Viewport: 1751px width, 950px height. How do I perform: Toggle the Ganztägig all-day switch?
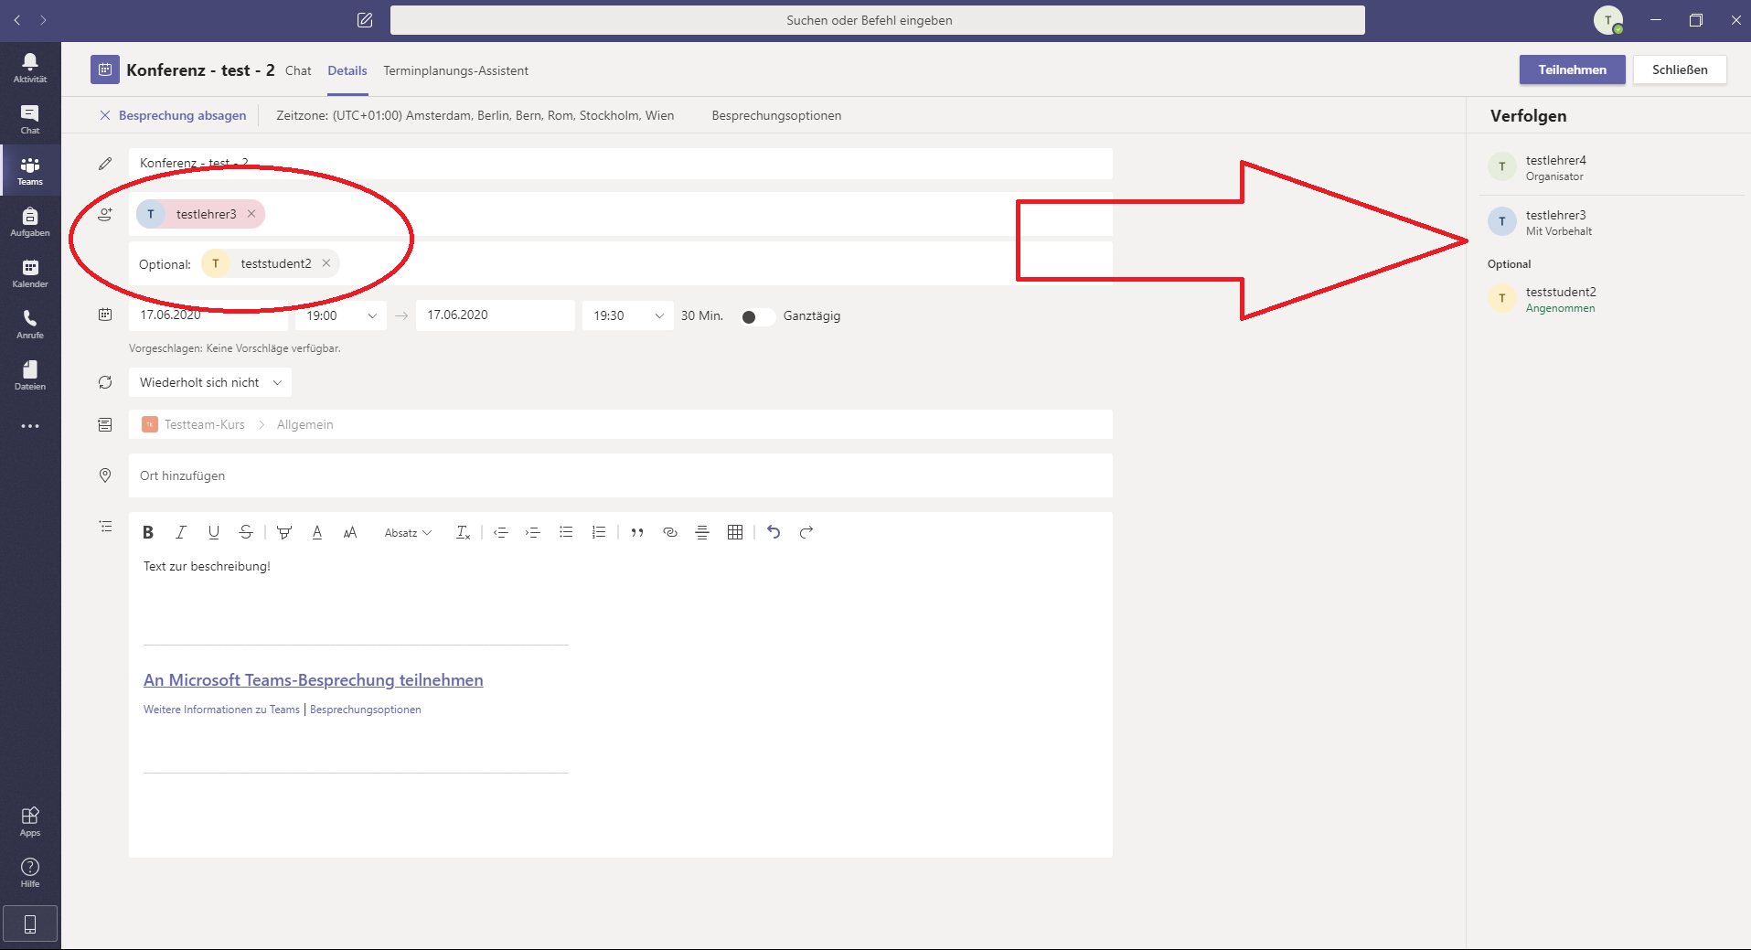click(x=757, y=316)
